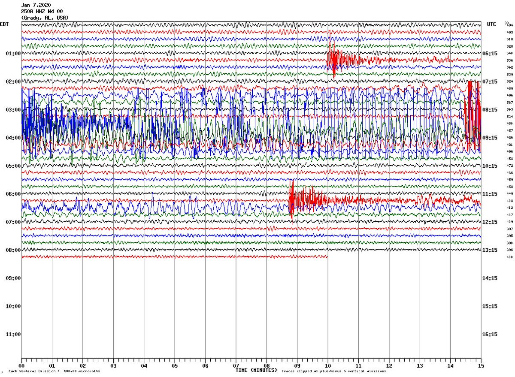Click the 06:15 UTC time label
The height and width of the screenshot is (377, 515).
point(490,54)
